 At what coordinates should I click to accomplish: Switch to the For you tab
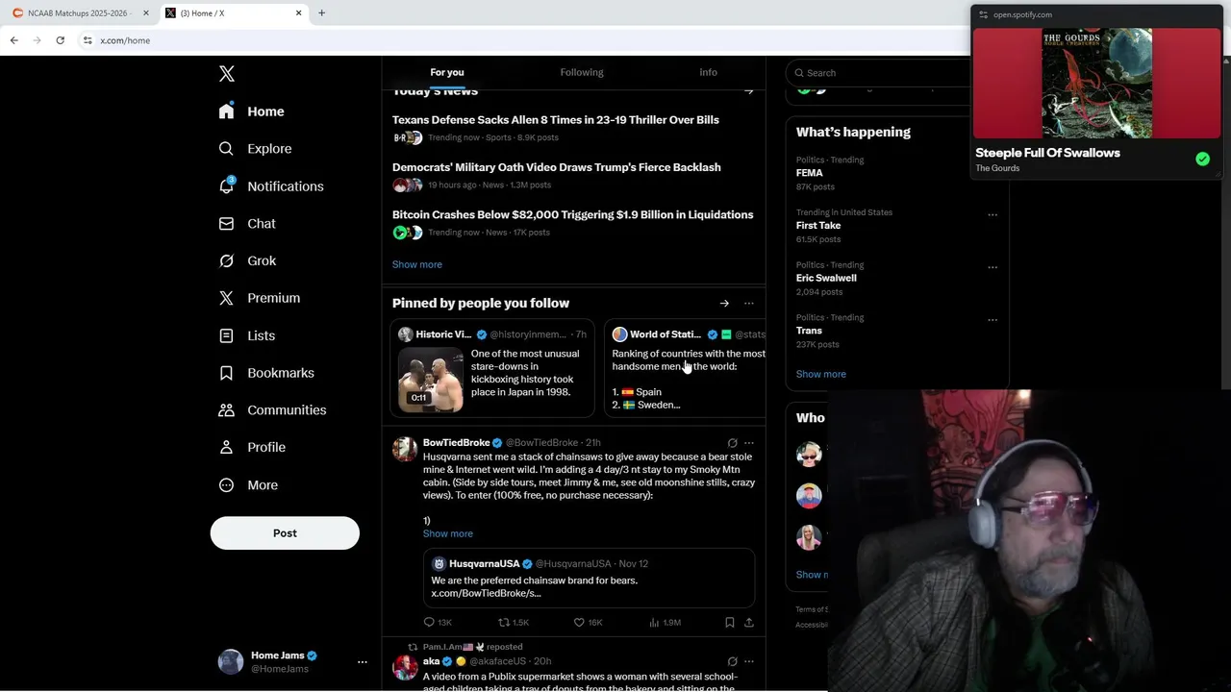pyautogui.click(x=446, y=73)
